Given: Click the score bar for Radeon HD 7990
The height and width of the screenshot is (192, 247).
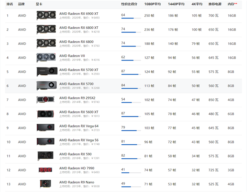Looking at the screenshot, I should 131,173.
